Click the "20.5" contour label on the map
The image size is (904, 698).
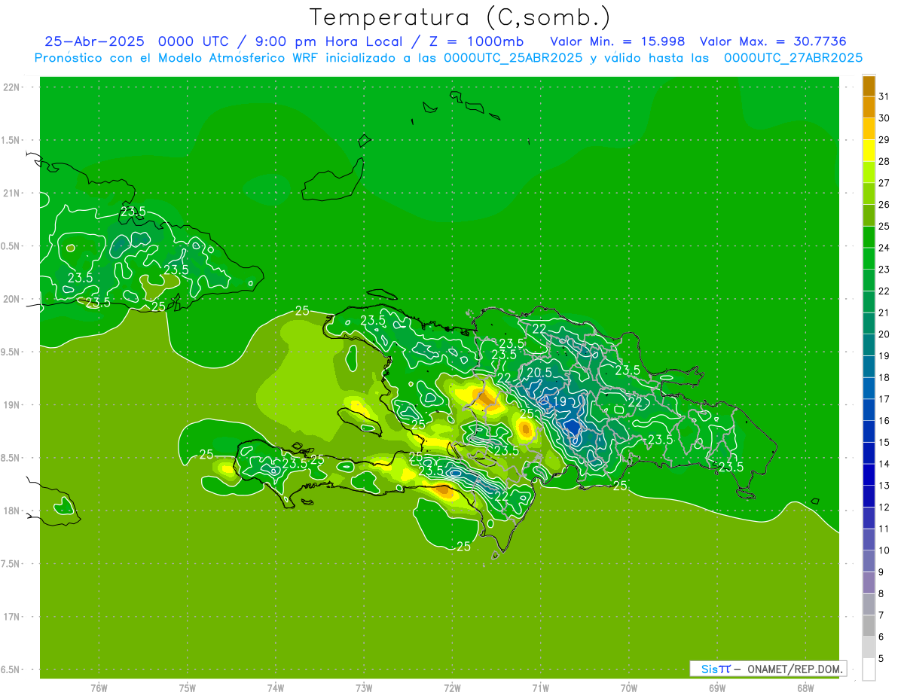[539, 373]
